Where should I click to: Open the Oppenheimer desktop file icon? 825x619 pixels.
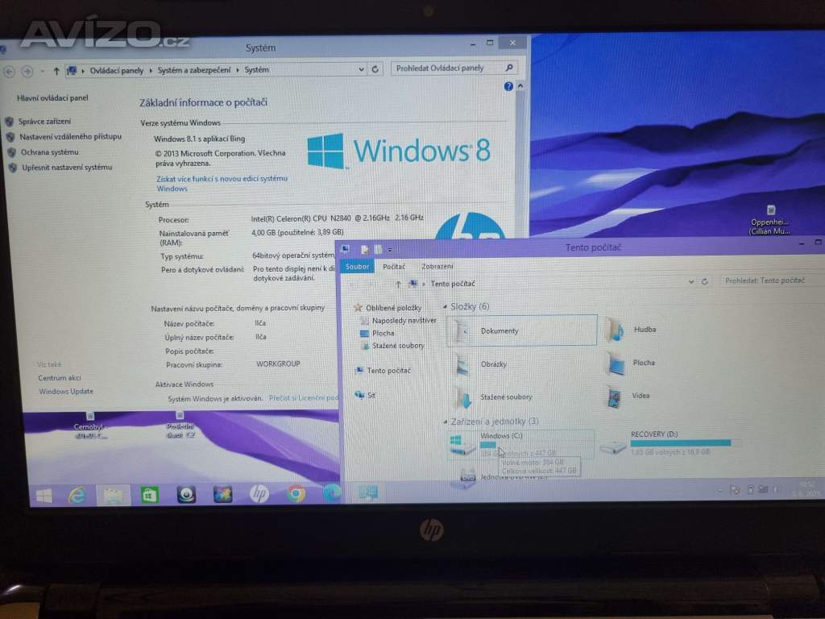pyautogui.click(x=769, y=219)
